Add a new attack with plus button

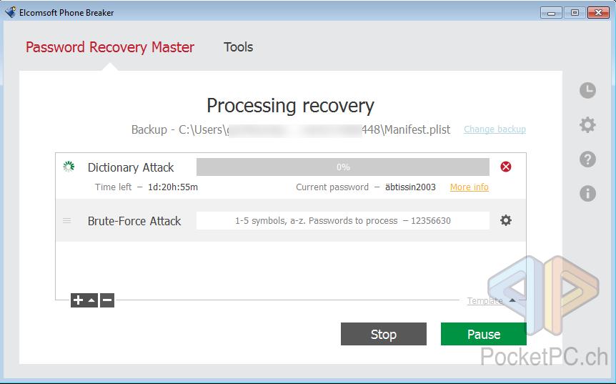pos(78,300)
